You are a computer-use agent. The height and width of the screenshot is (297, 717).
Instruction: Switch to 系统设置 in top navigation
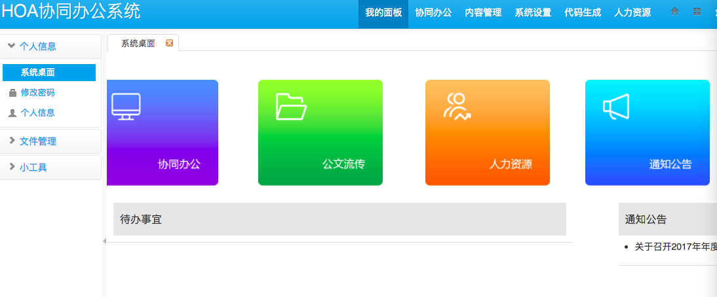[533, 13]
